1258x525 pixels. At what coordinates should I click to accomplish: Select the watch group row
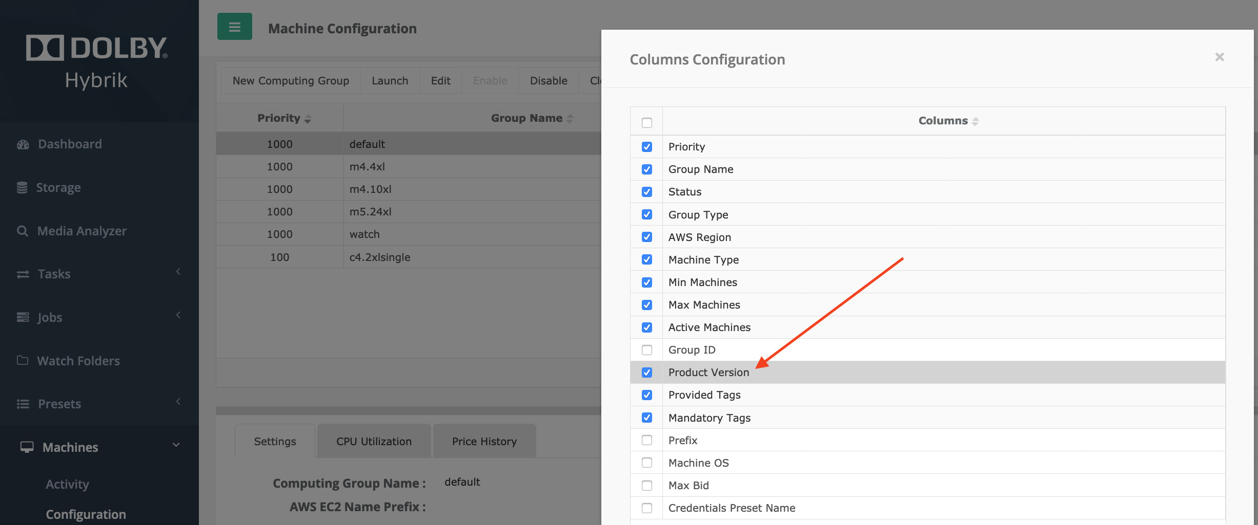point(409,234)
